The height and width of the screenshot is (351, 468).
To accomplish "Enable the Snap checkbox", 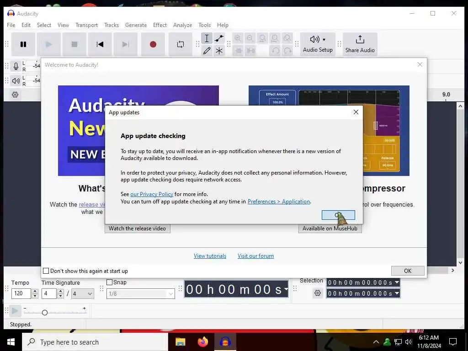I will (x=110, y=282).
